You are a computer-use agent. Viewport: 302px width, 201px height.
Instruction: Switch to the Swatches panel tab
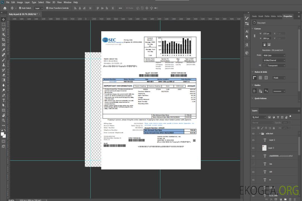click(x=254, y=16)
